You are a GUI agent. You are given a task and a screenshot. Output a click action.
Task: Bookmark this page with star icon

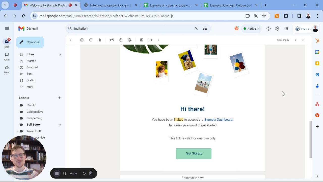(264, 16)
